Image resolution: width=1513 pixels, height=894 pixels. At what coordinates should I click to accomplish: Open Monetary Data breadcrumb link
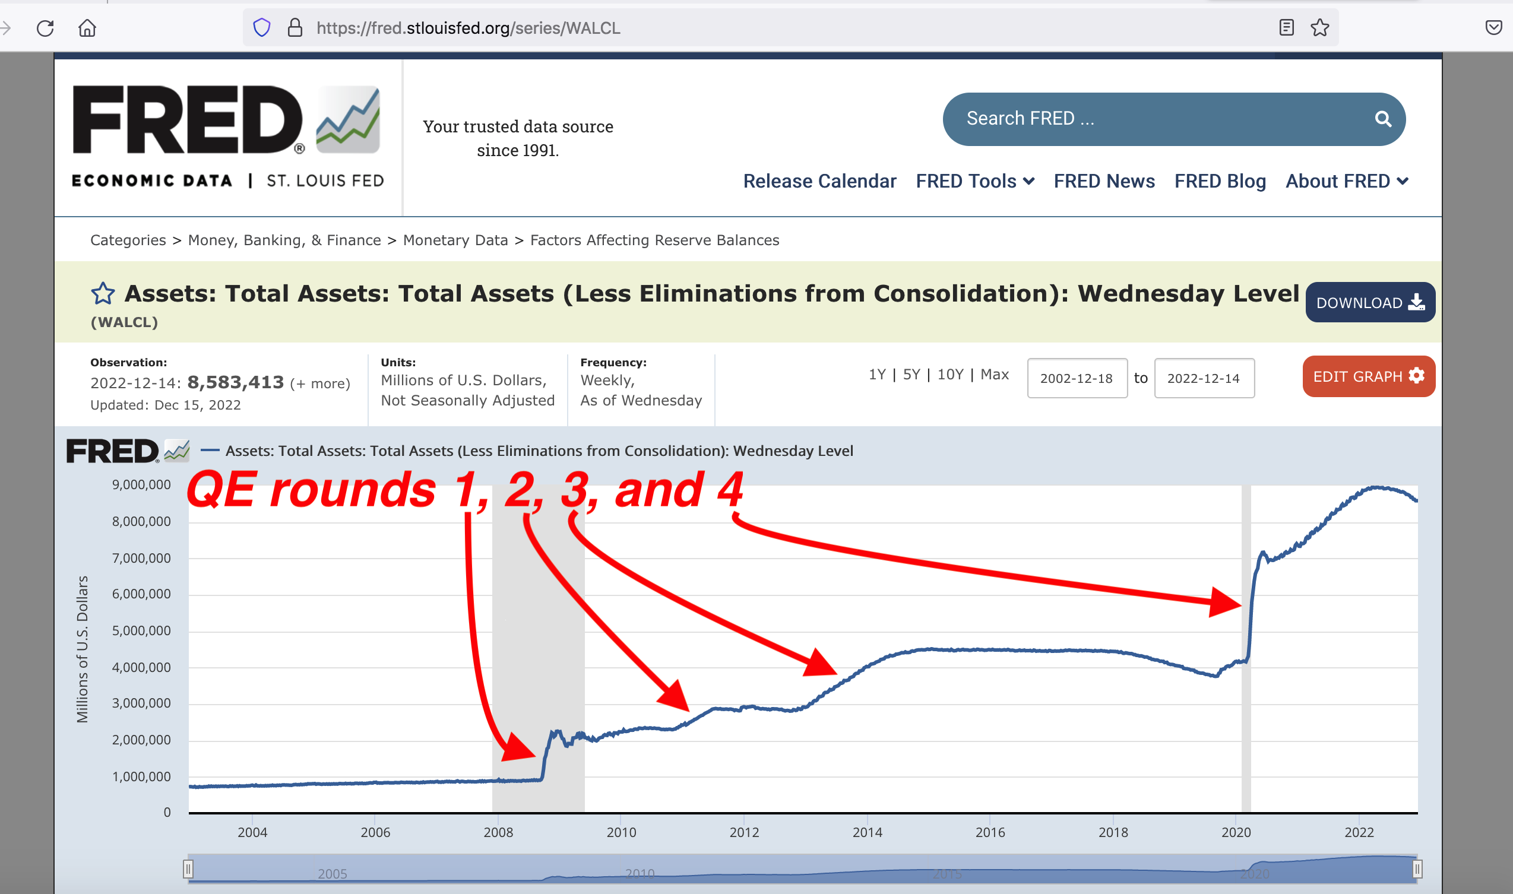click(x=455, y=240)
